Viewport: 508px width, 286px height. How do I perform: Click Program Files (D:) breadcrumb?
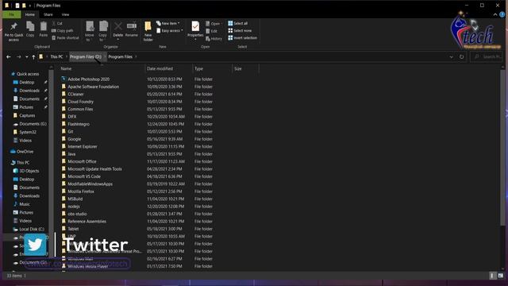(x=86, y=56)
